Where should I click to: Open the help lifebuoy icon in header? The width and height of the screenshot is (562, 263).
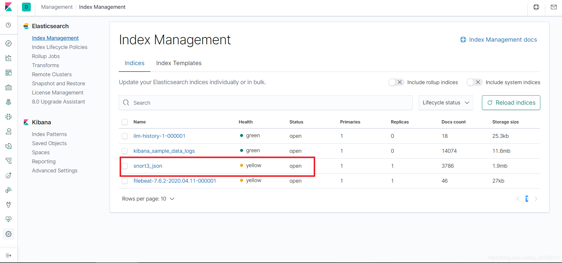click(536, 7)
